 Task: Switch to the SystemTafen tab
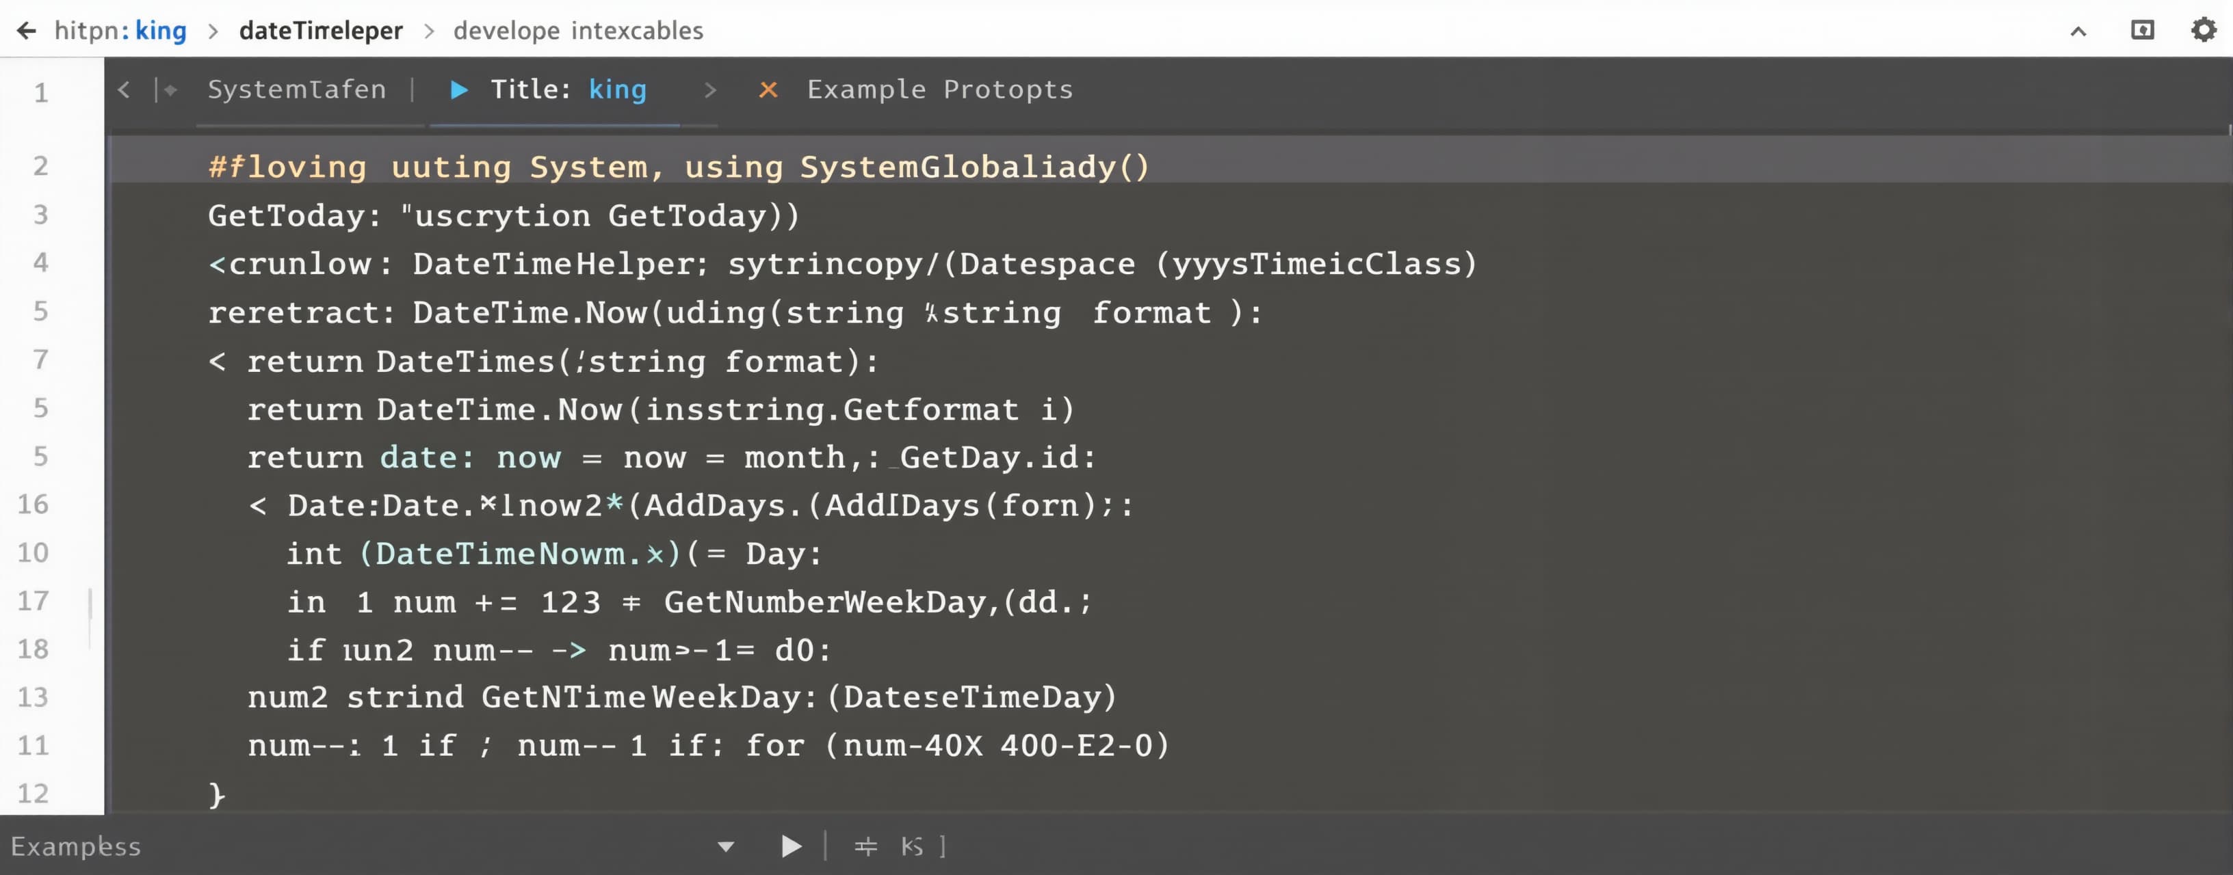coord(296,90)
